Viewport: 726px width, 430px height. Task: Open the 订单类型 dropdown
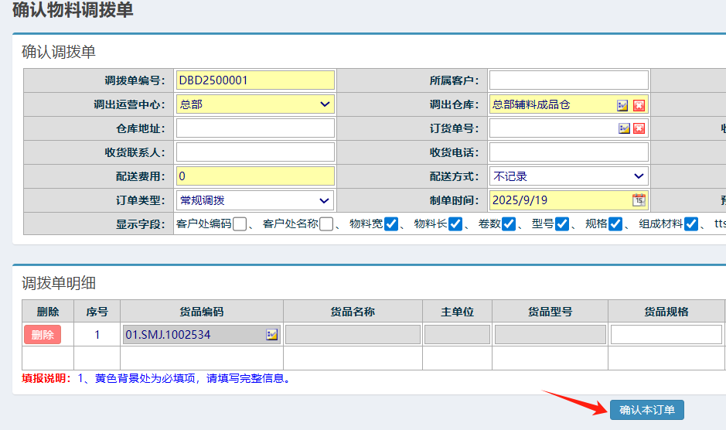tap(255, 200)
